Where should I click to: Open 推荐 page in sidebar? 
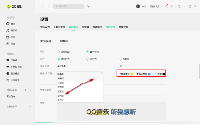pyautogui.click(x=13, y=24)
